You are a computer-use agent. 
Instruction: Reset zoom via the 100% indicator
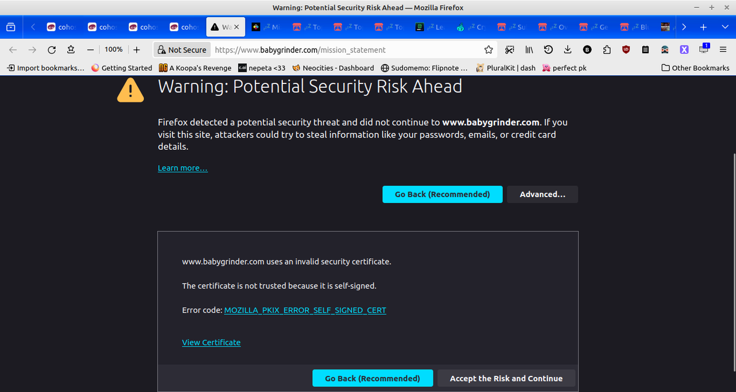[x=114, y=50]
